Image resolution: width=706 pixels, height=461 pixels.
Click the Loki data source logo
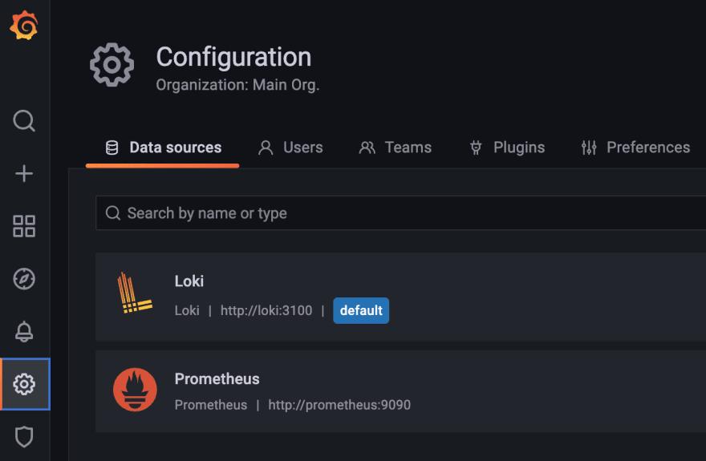click(134, 293)
